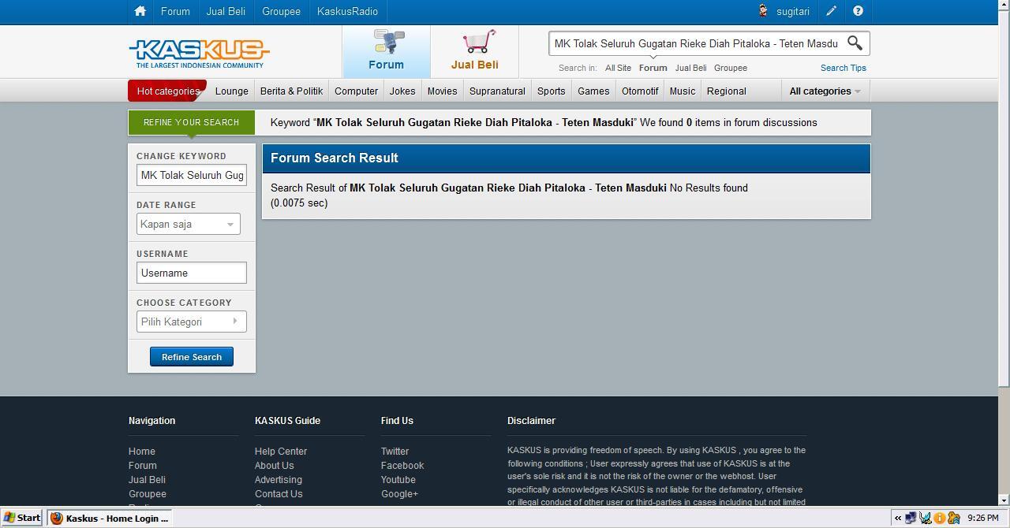The image size is (1010, 528).
Task: Open the Jokes category
Action: click(x=402, y=91)
